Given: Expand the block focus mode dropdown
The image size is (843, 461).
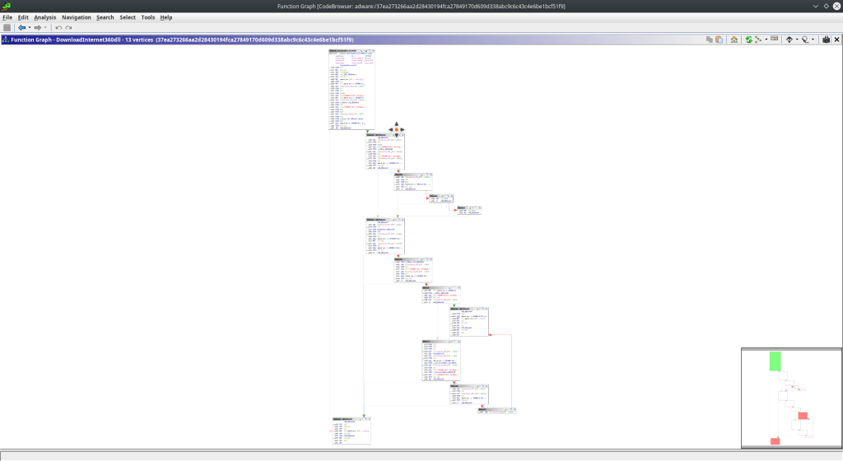Looking at the screenshot, I should pyautogui.click(x=814, y=40).
